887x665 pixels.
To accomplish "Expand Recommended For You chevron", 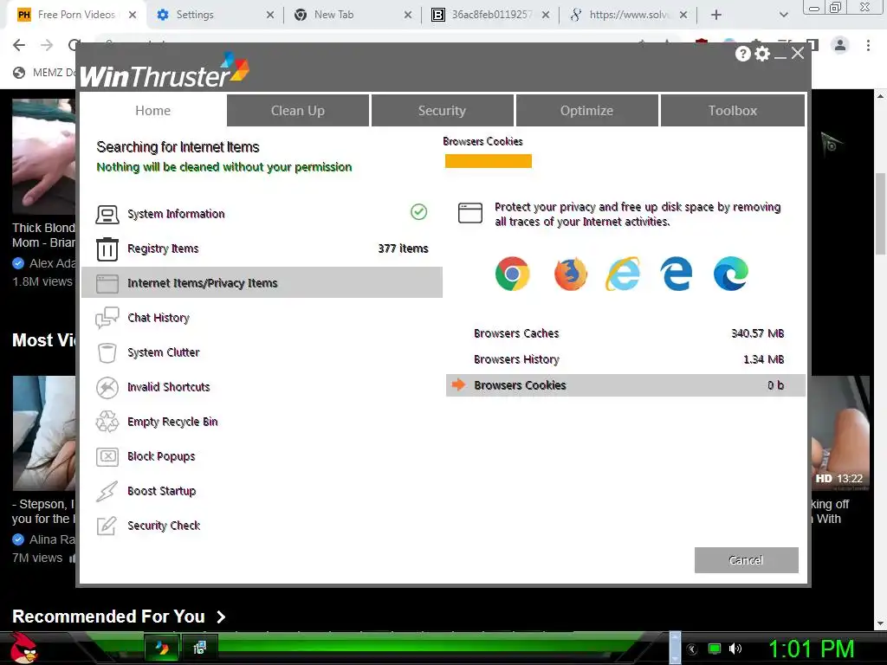I will pos(221,617).
